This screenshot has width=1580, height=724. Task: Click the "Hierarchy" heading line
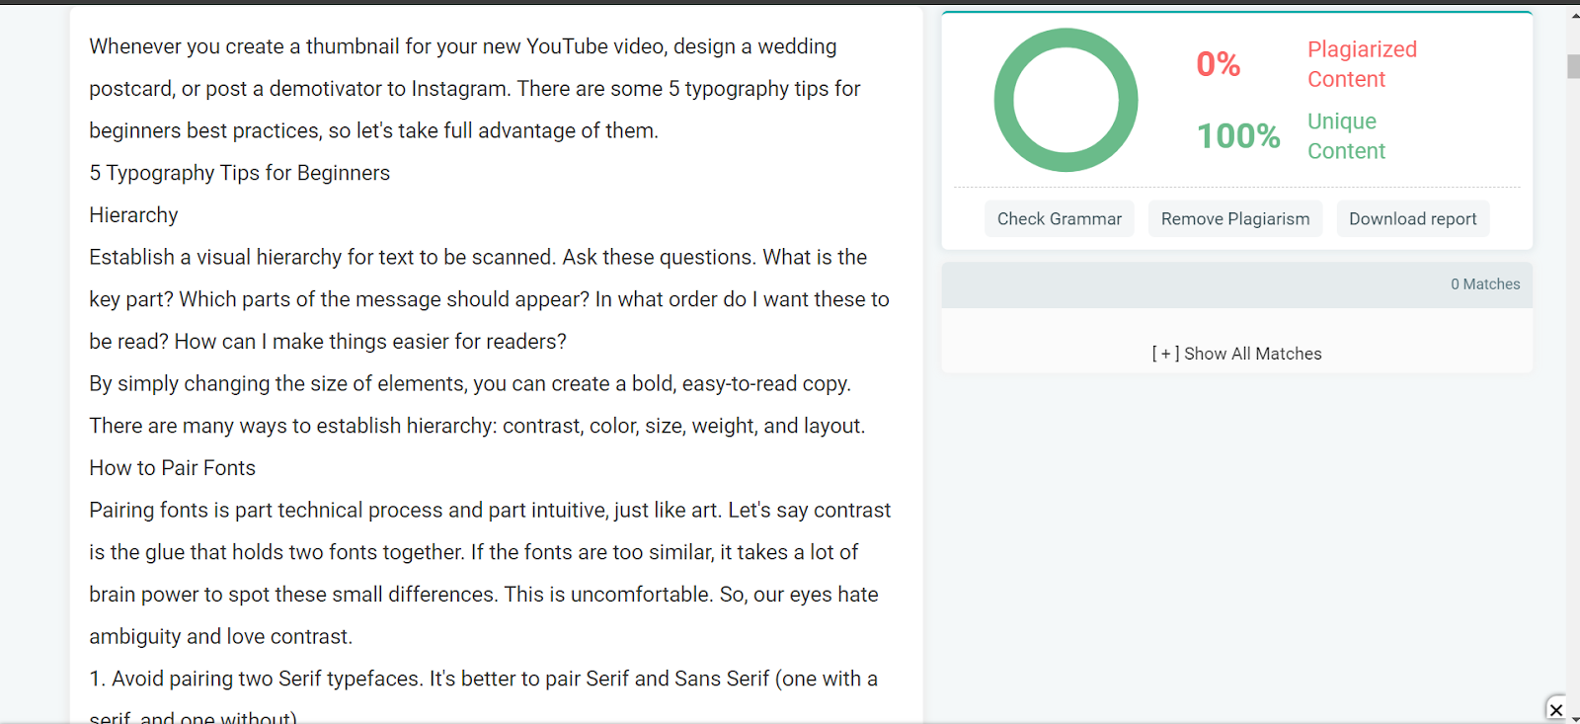133,215
